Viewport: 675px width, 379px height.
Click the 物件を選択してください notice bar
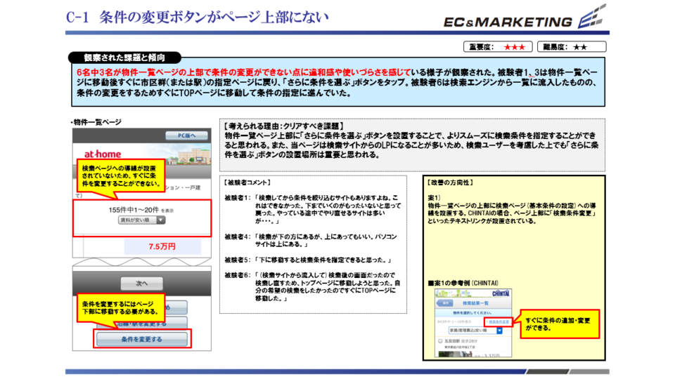tap(474, 313)
